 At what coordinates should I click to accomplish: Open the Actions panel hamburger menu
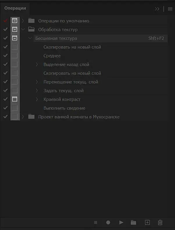(x=170, y=9)
